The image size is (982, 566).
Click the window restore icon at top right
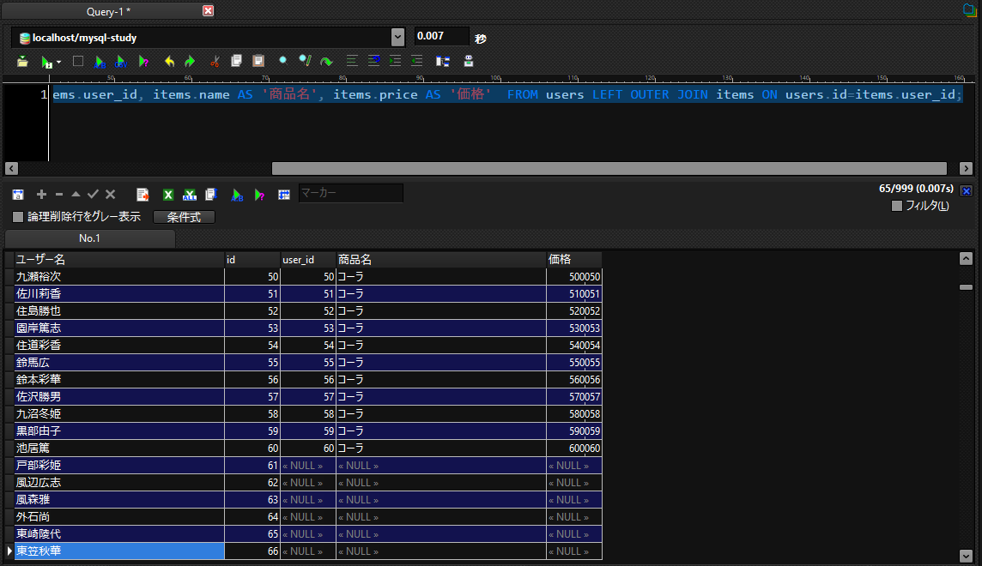point(969,10)
